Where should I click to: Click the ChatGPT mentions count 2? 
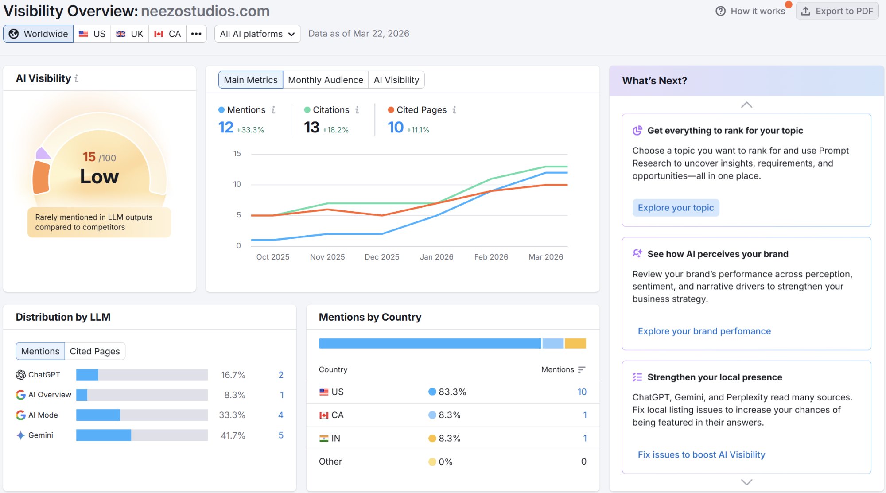[x=280, y=375]
